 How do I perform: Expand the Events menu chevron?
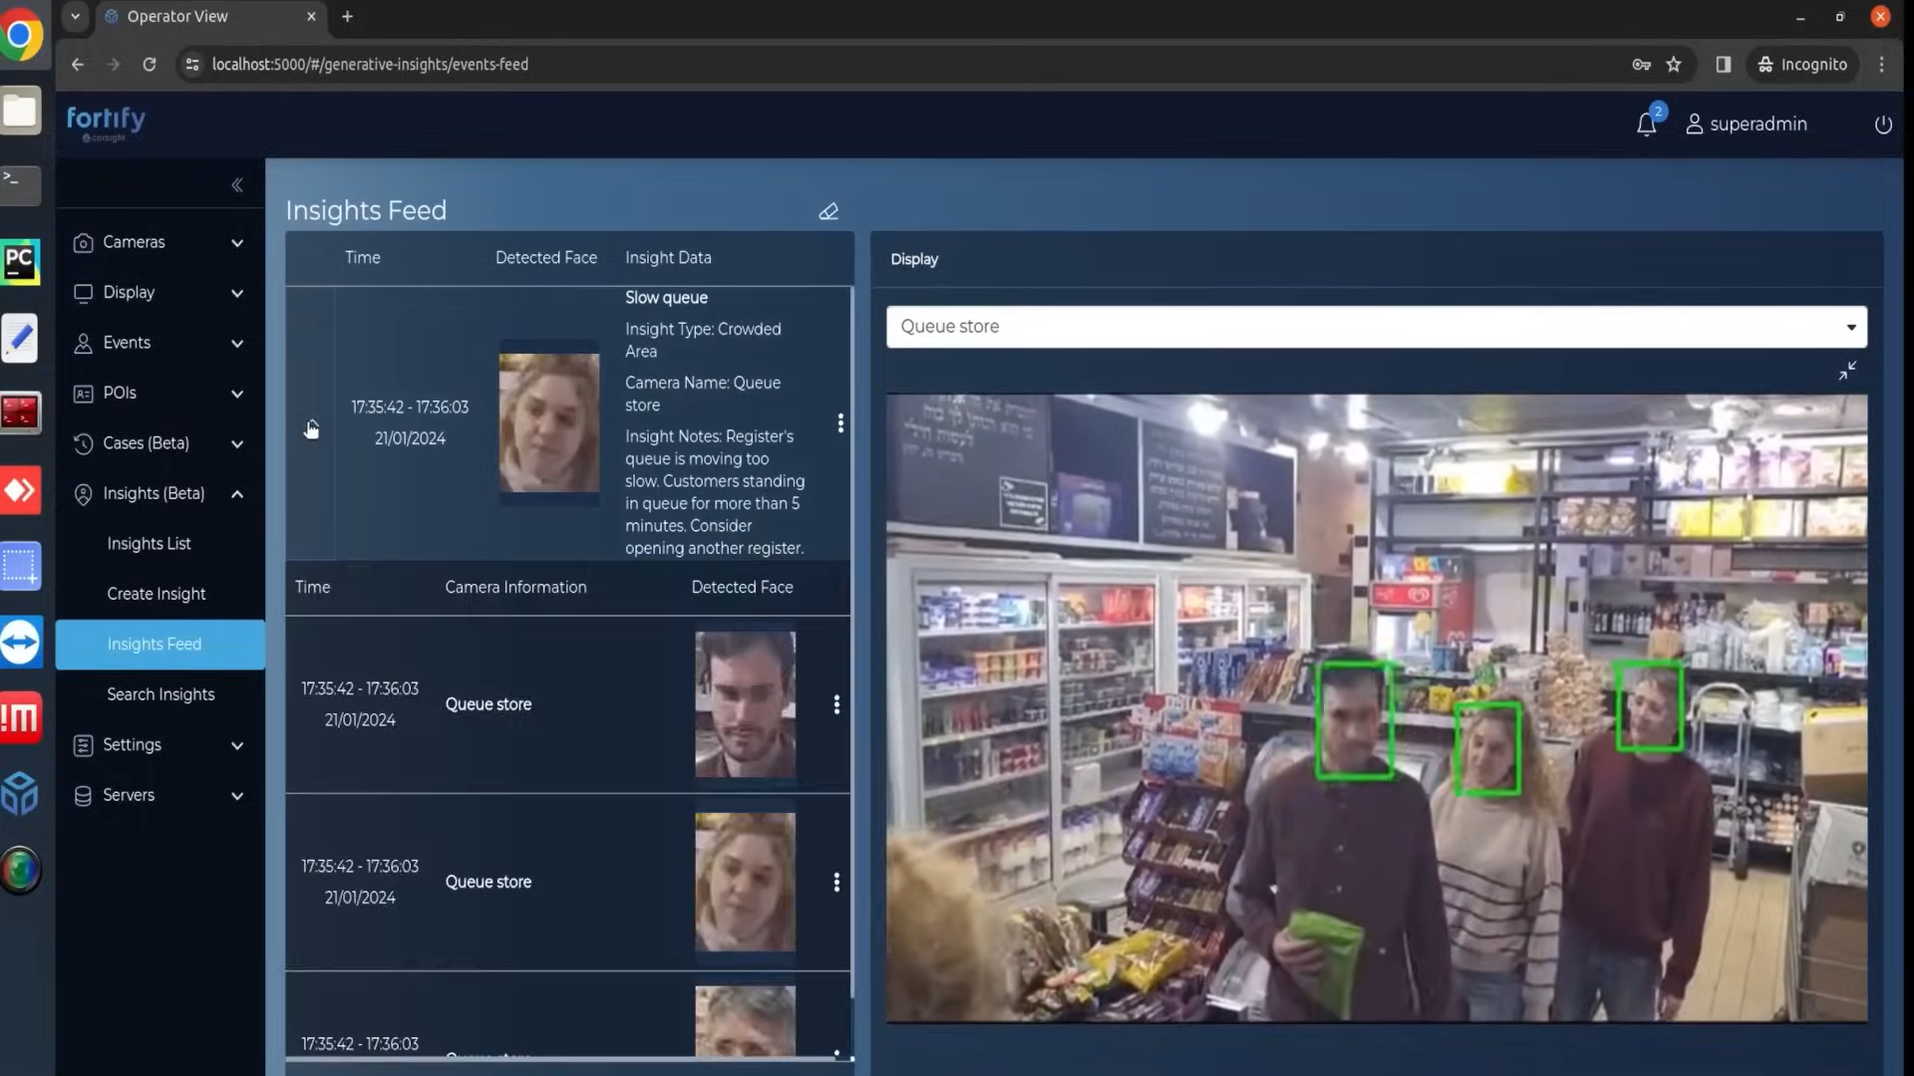(x=237, y=343)
